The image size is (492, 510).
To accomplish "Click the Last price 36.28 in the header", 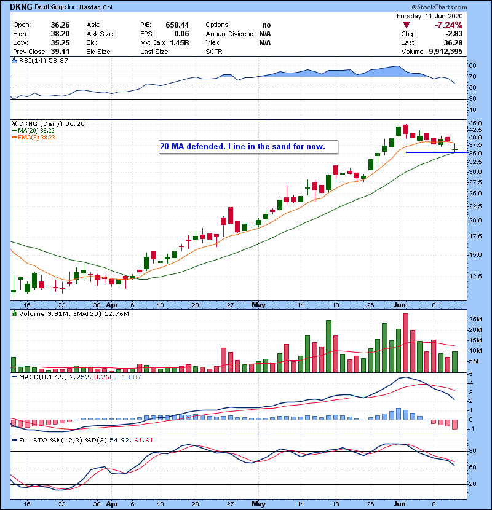I will click(453, 42).
